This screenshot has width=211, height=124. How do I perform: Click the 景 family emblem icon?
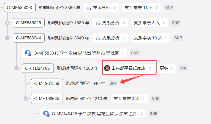tap(107, 68)
